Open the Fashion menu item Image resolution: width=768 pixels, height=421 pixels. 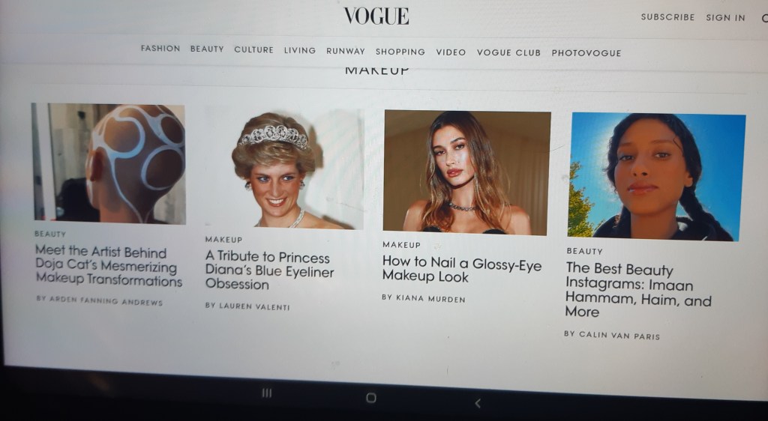click(x=160, y=49)
